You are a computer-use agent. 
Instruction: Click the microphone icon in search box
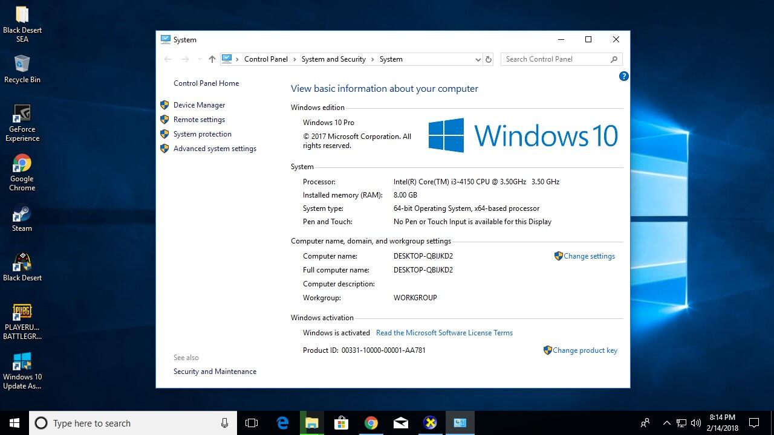(224, 423)
